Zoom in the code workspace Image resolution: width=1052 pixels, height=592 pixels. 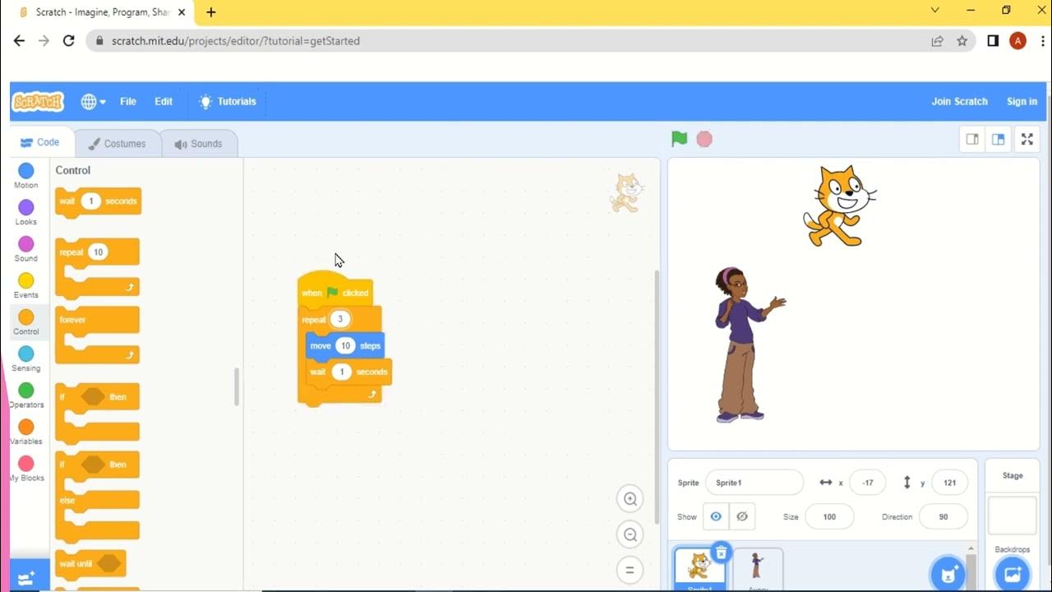coord(630,498)
